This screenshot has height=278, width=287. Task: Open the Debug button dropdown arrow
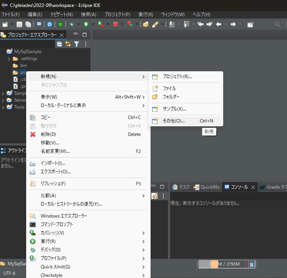tap(78, 24)
